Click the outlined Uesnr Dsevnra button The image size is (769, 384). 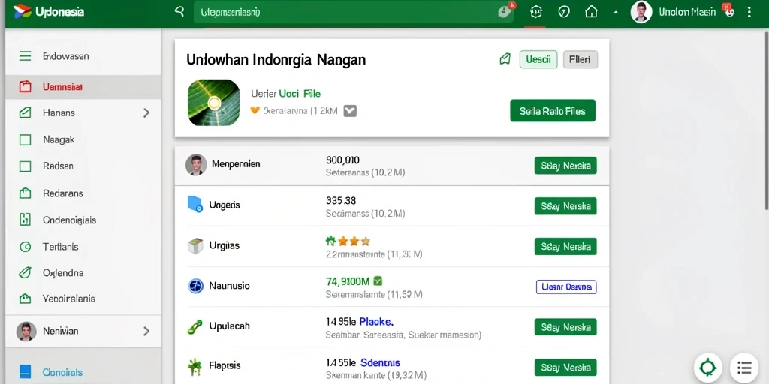pos(566,286)
